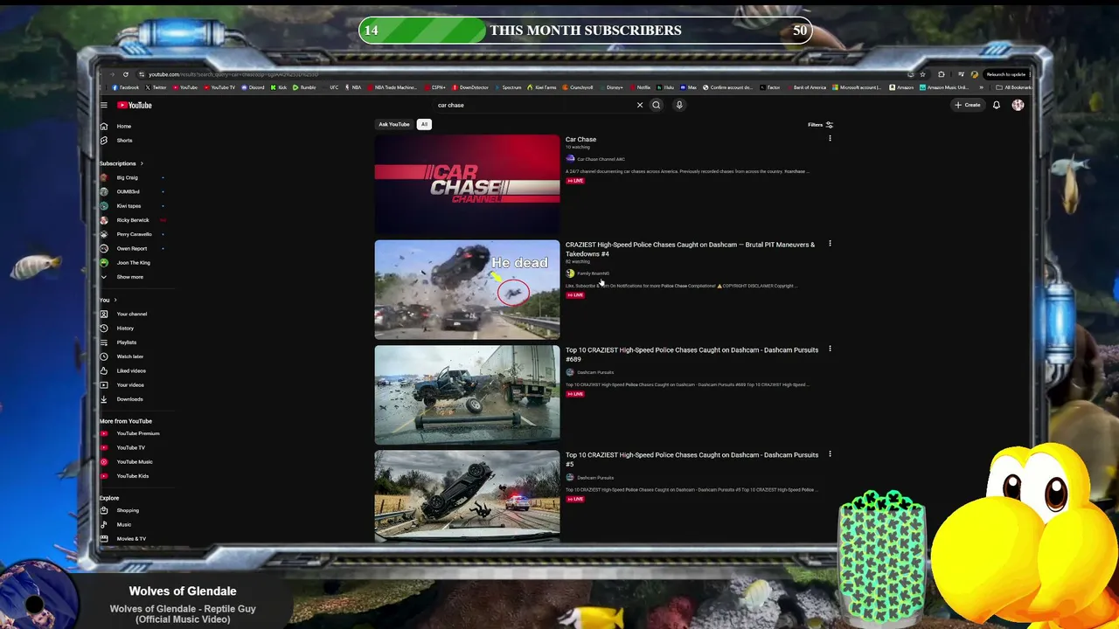
Task: Open options menu for the Car Chase result
Action: tap(830, 138)
